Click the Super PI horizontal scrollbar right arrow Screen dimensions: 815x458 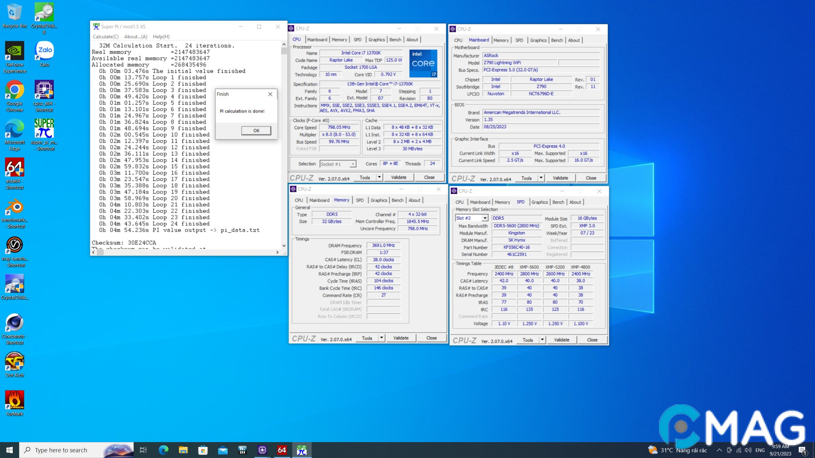tap(277, 252)
